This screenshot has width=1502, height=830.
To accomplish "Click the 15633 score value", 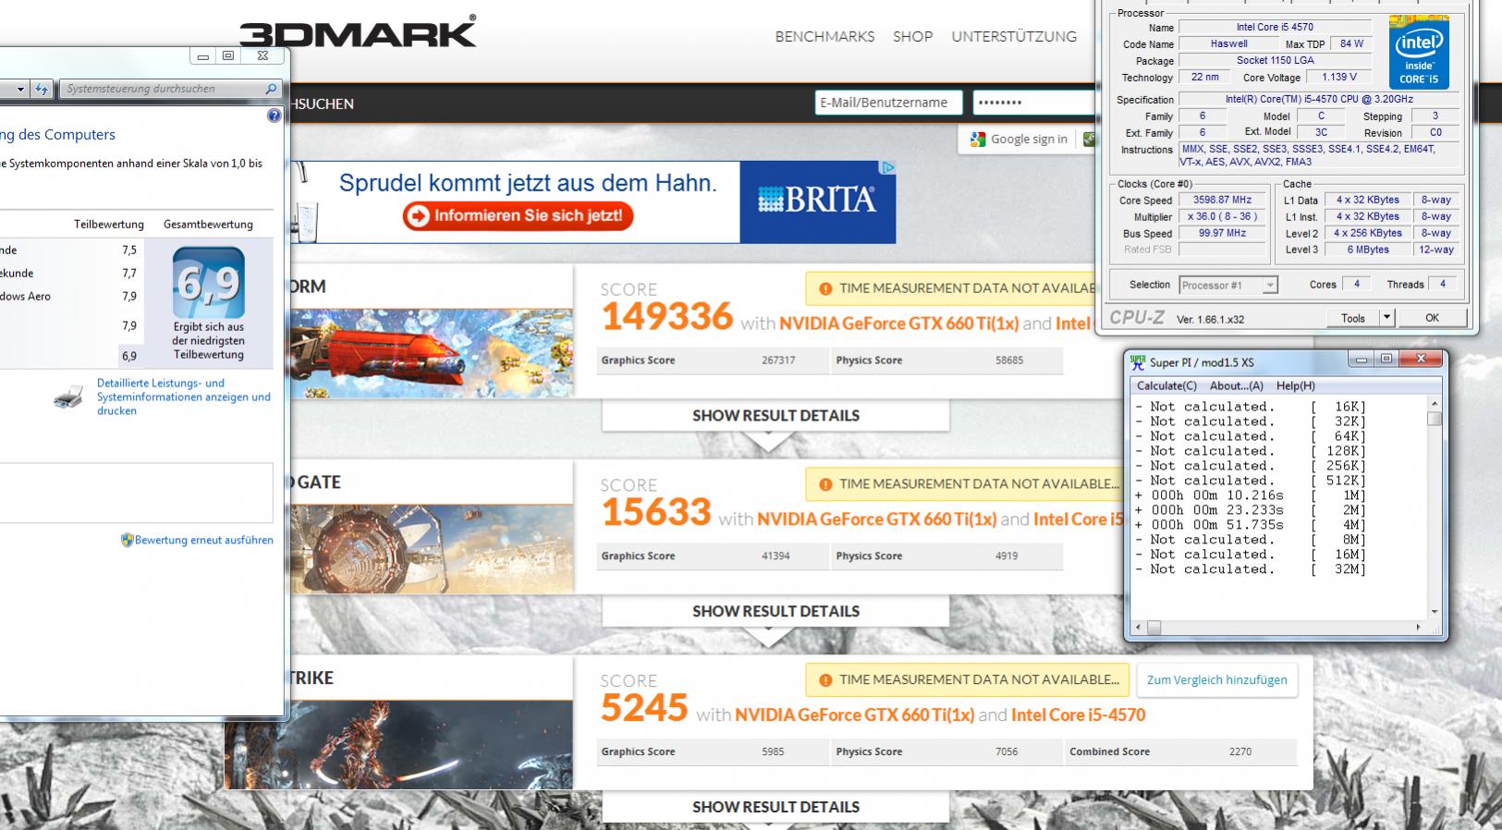I will click(656, 513).
